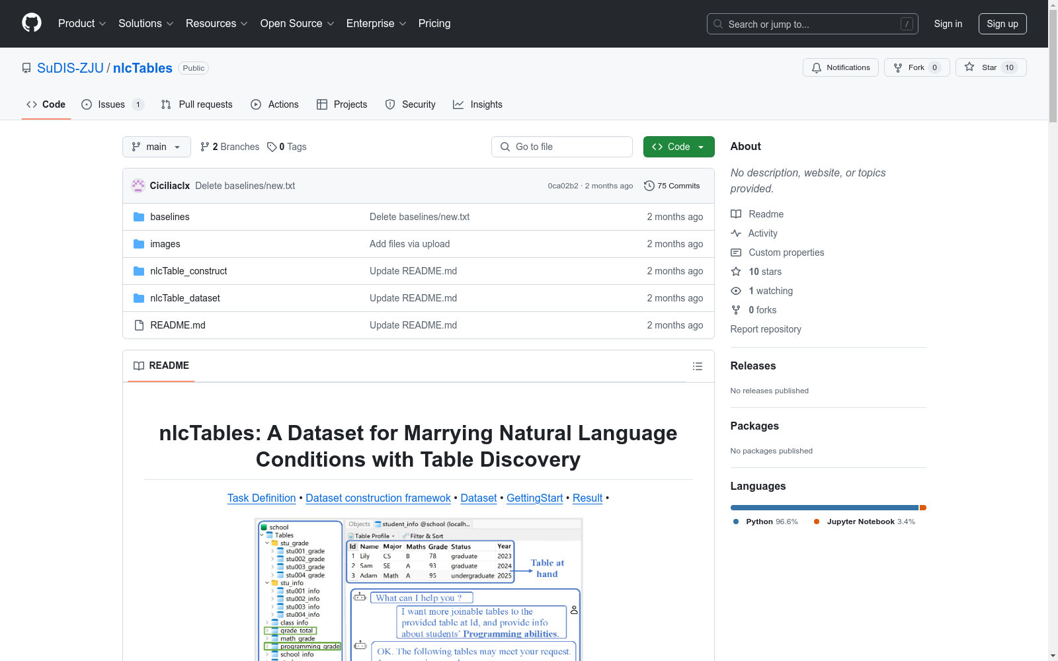1058x661 pixels.
Task: Click the stars icon in About sidebar
Action: (736, 272)
